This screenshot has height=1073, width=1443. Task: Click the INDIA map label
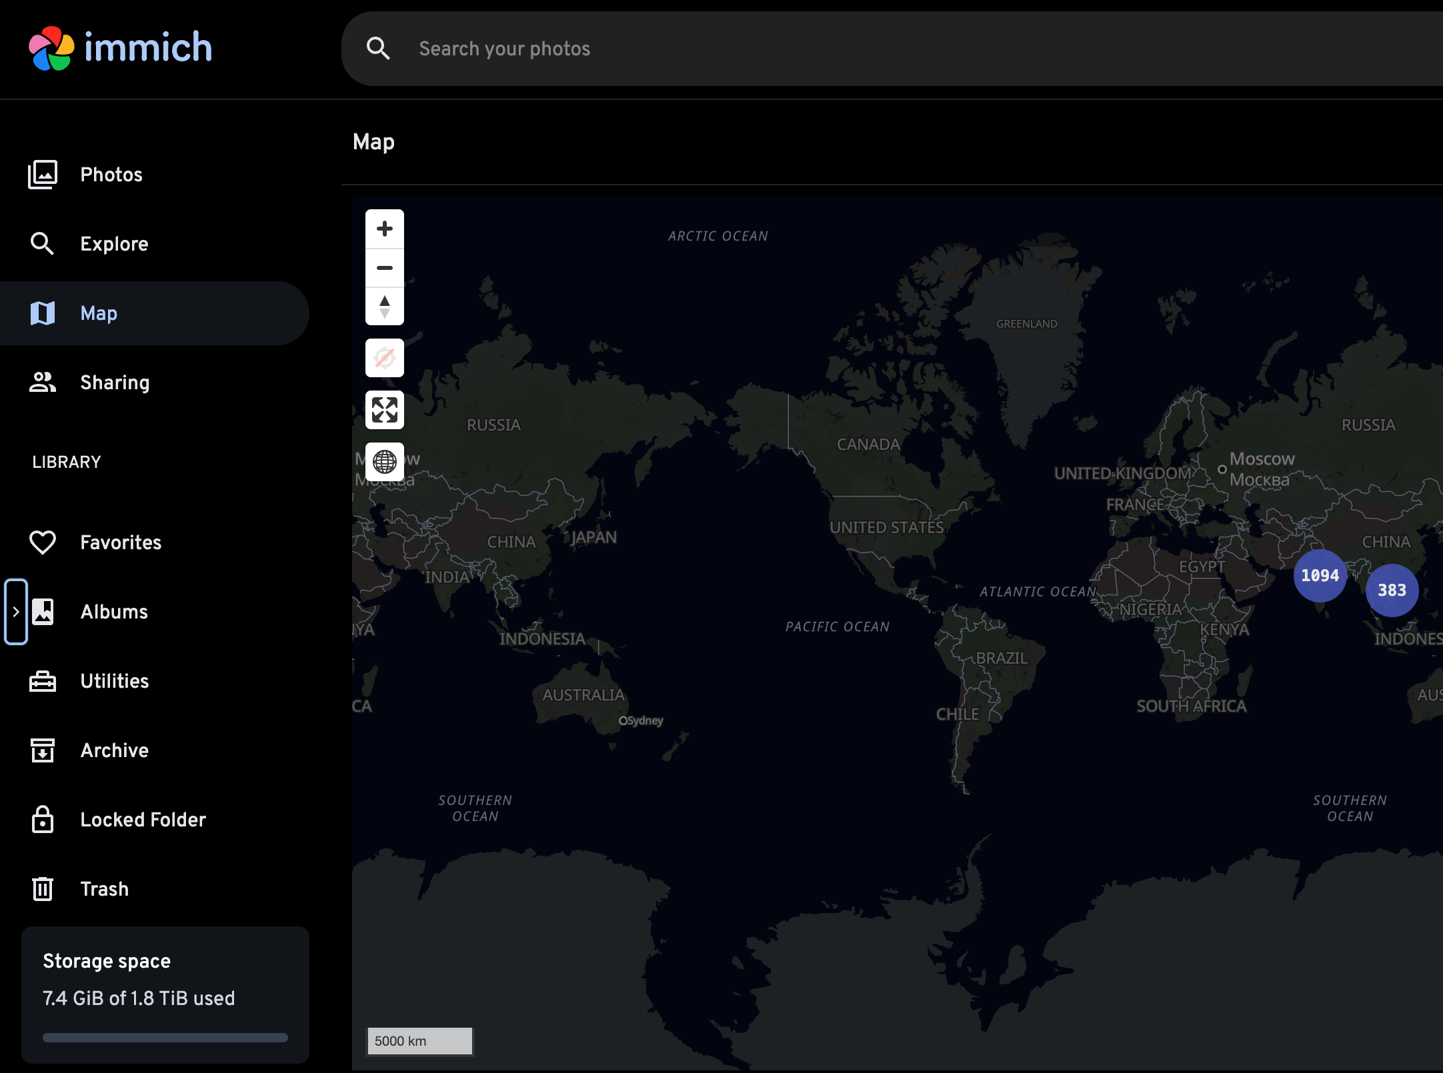point(447,577)
